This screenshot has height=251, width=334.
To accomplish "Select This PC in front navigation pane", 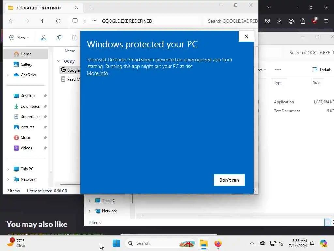I will point(27,169).
